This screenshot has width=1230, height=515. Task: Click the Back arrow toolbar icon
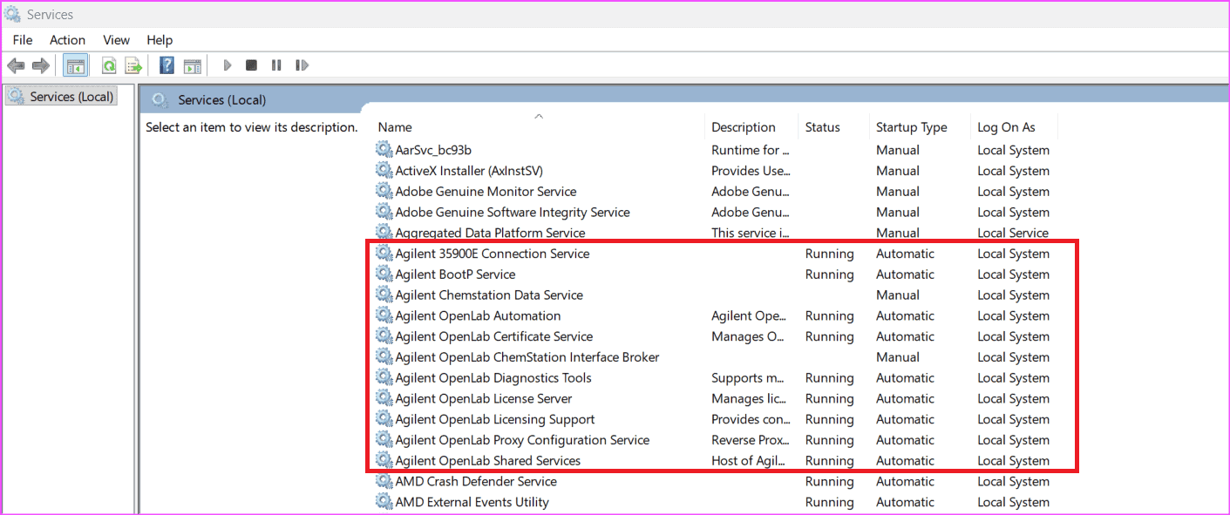pos(16,65)
